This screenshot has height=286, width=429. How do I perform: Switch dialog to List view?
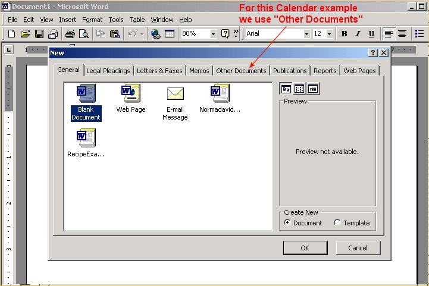[299, 89]
